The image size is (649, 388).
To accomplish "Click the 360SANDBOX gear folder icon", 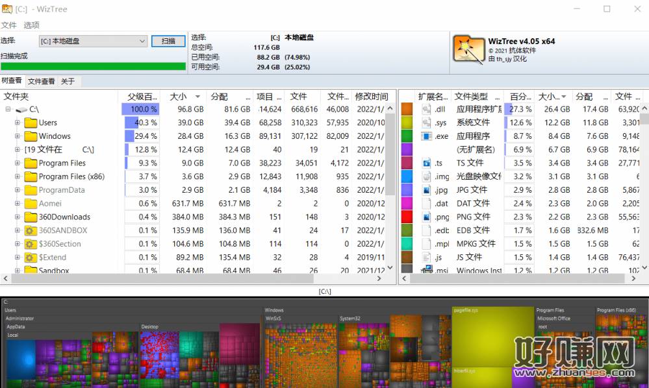I will (31, 230).
